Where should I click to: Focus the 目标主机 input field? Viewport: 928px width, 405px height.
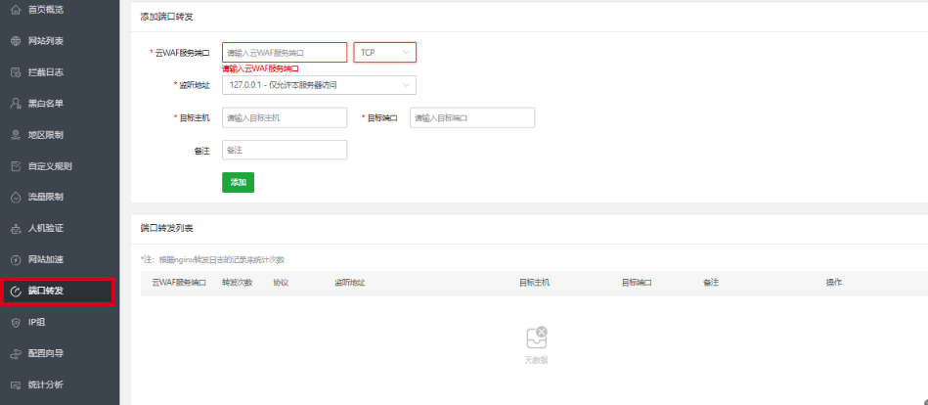(x=285, y=117)
